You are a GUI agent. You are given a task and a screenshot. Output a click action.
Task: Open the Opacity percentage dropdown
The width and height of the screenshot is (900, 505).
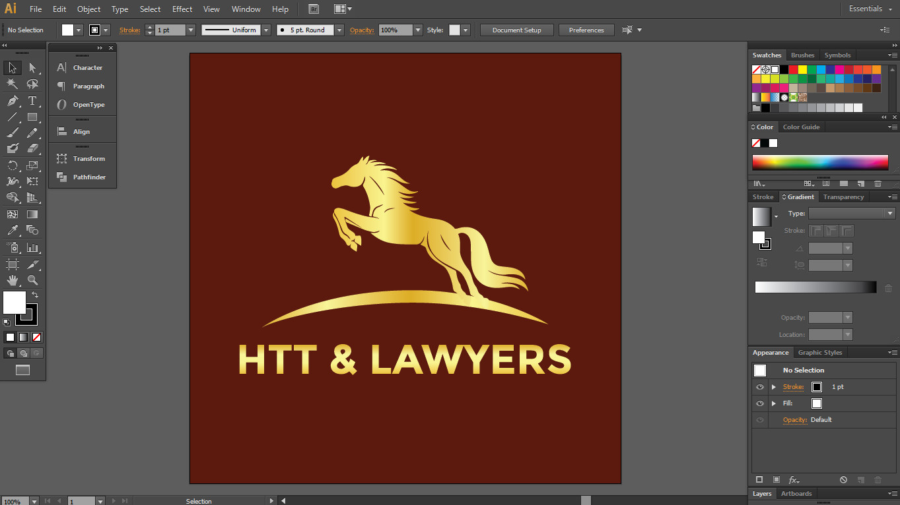[x=417, y=30]
